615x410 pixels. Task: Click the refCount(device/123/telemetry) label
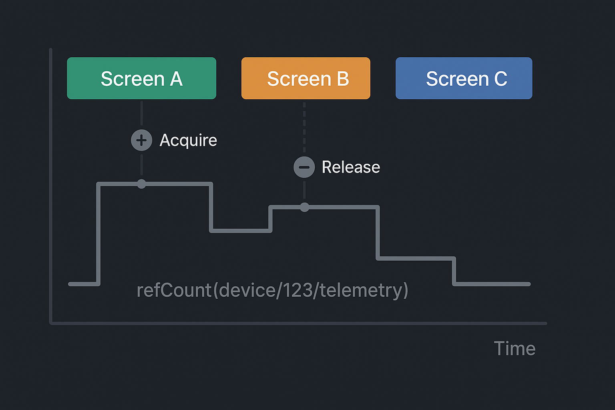coord(272,290)
